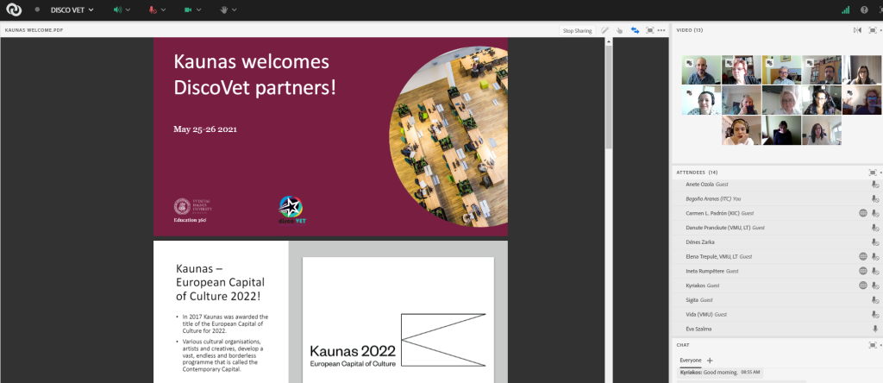Unmute the red microphone icon

[153, 10]
